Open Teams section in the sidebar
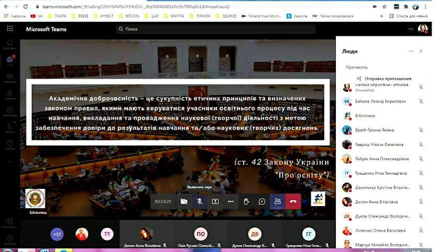Image resolution: width=440 pixels, height=252 pixels. tap(10, 78)
